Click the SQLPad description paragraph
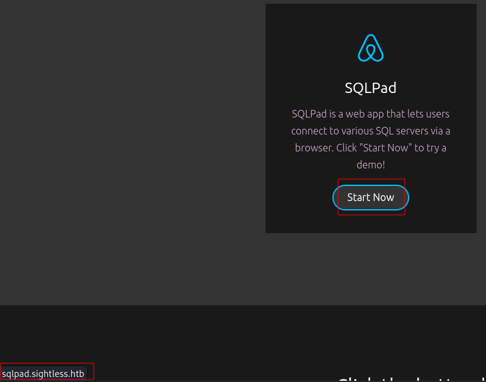 [371, 139]
